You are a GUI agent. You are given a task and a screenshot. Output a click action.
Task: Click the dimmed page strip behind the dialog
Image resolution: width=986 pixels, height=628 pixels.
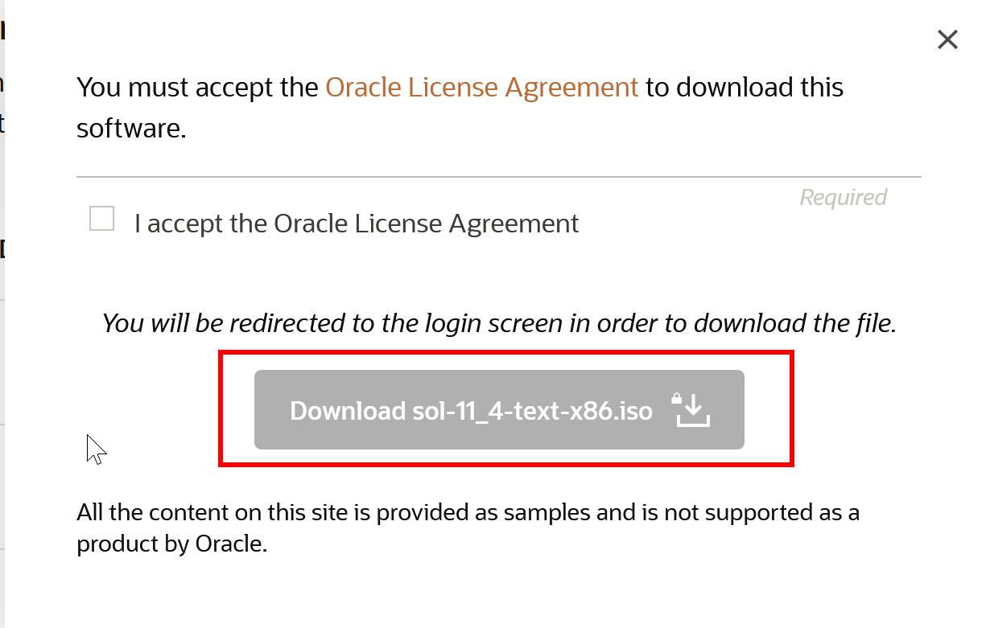click(x=3, y=314)
